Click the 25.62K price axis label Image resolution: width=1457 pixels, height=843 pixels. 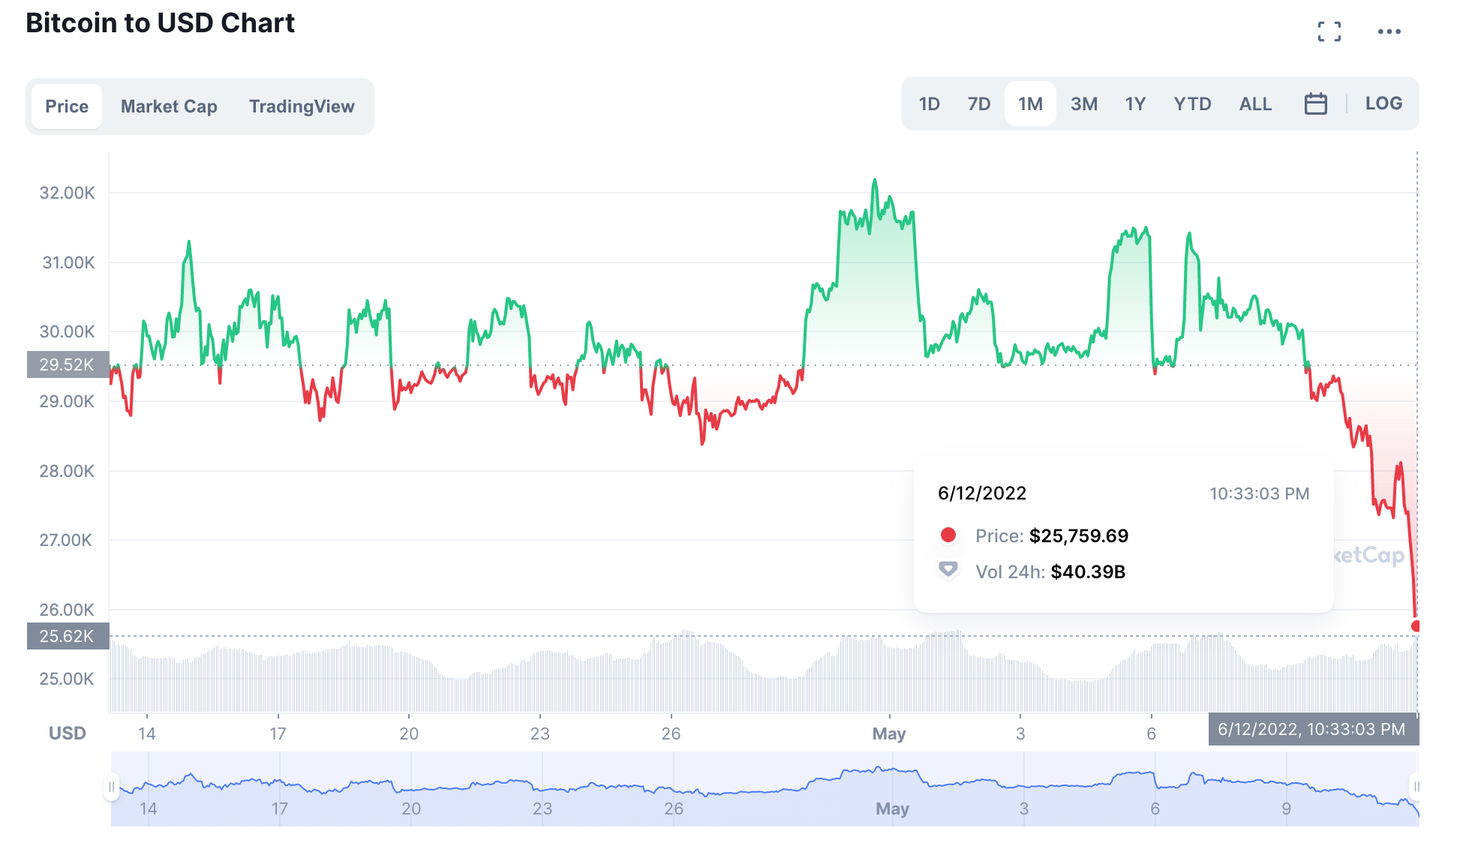click(x=68, y=636)
